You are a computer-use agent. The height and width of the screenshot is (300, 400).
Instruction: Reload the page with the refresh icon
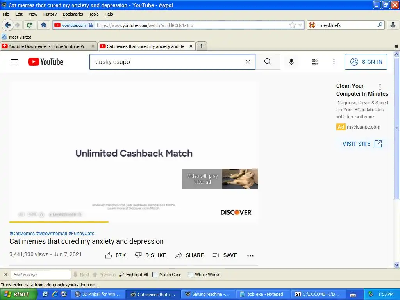(30, 25)
